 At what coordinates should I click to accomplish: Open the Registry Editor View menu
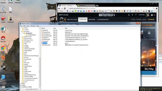point(28,26)
